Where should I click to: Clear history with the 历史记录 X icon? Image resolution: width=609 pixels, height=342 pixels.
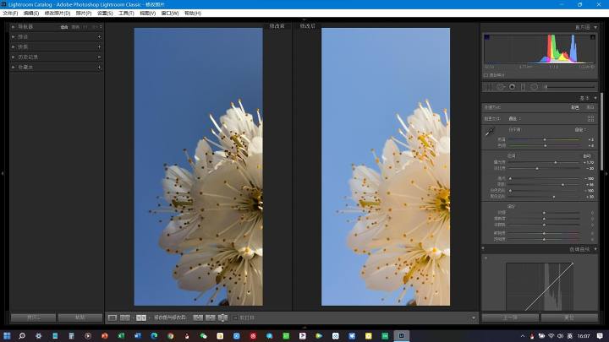(x=100, y=57)
